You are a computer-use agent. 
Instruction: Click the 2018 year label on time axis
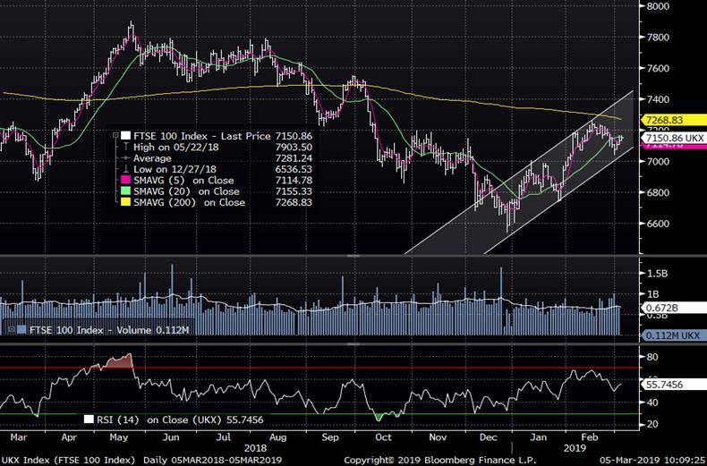pyautogui.click(x=255, y=448)
